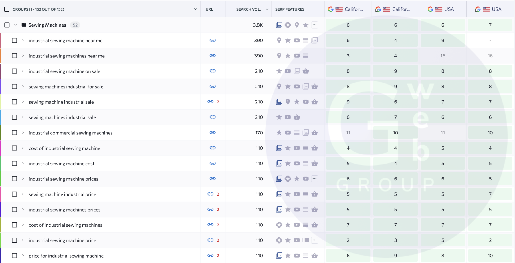Click the more SERP features button for Sewing Machines
Screen dimensions: 515x263
(x=314, y=25)
